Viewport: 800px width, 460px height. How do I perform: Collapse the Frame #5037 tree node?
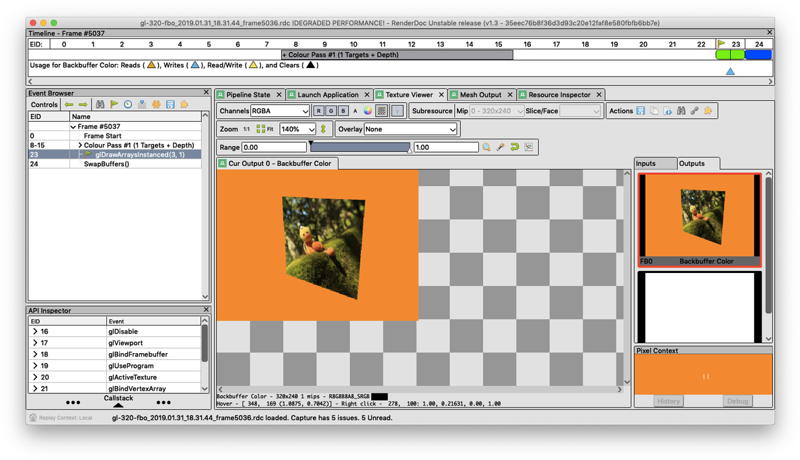pos(73,126)
